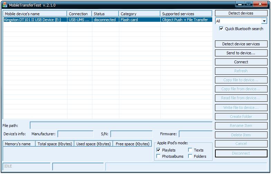Click the Category column header
This screenshot has width=271, height=174.
click(x=140, y=14)
